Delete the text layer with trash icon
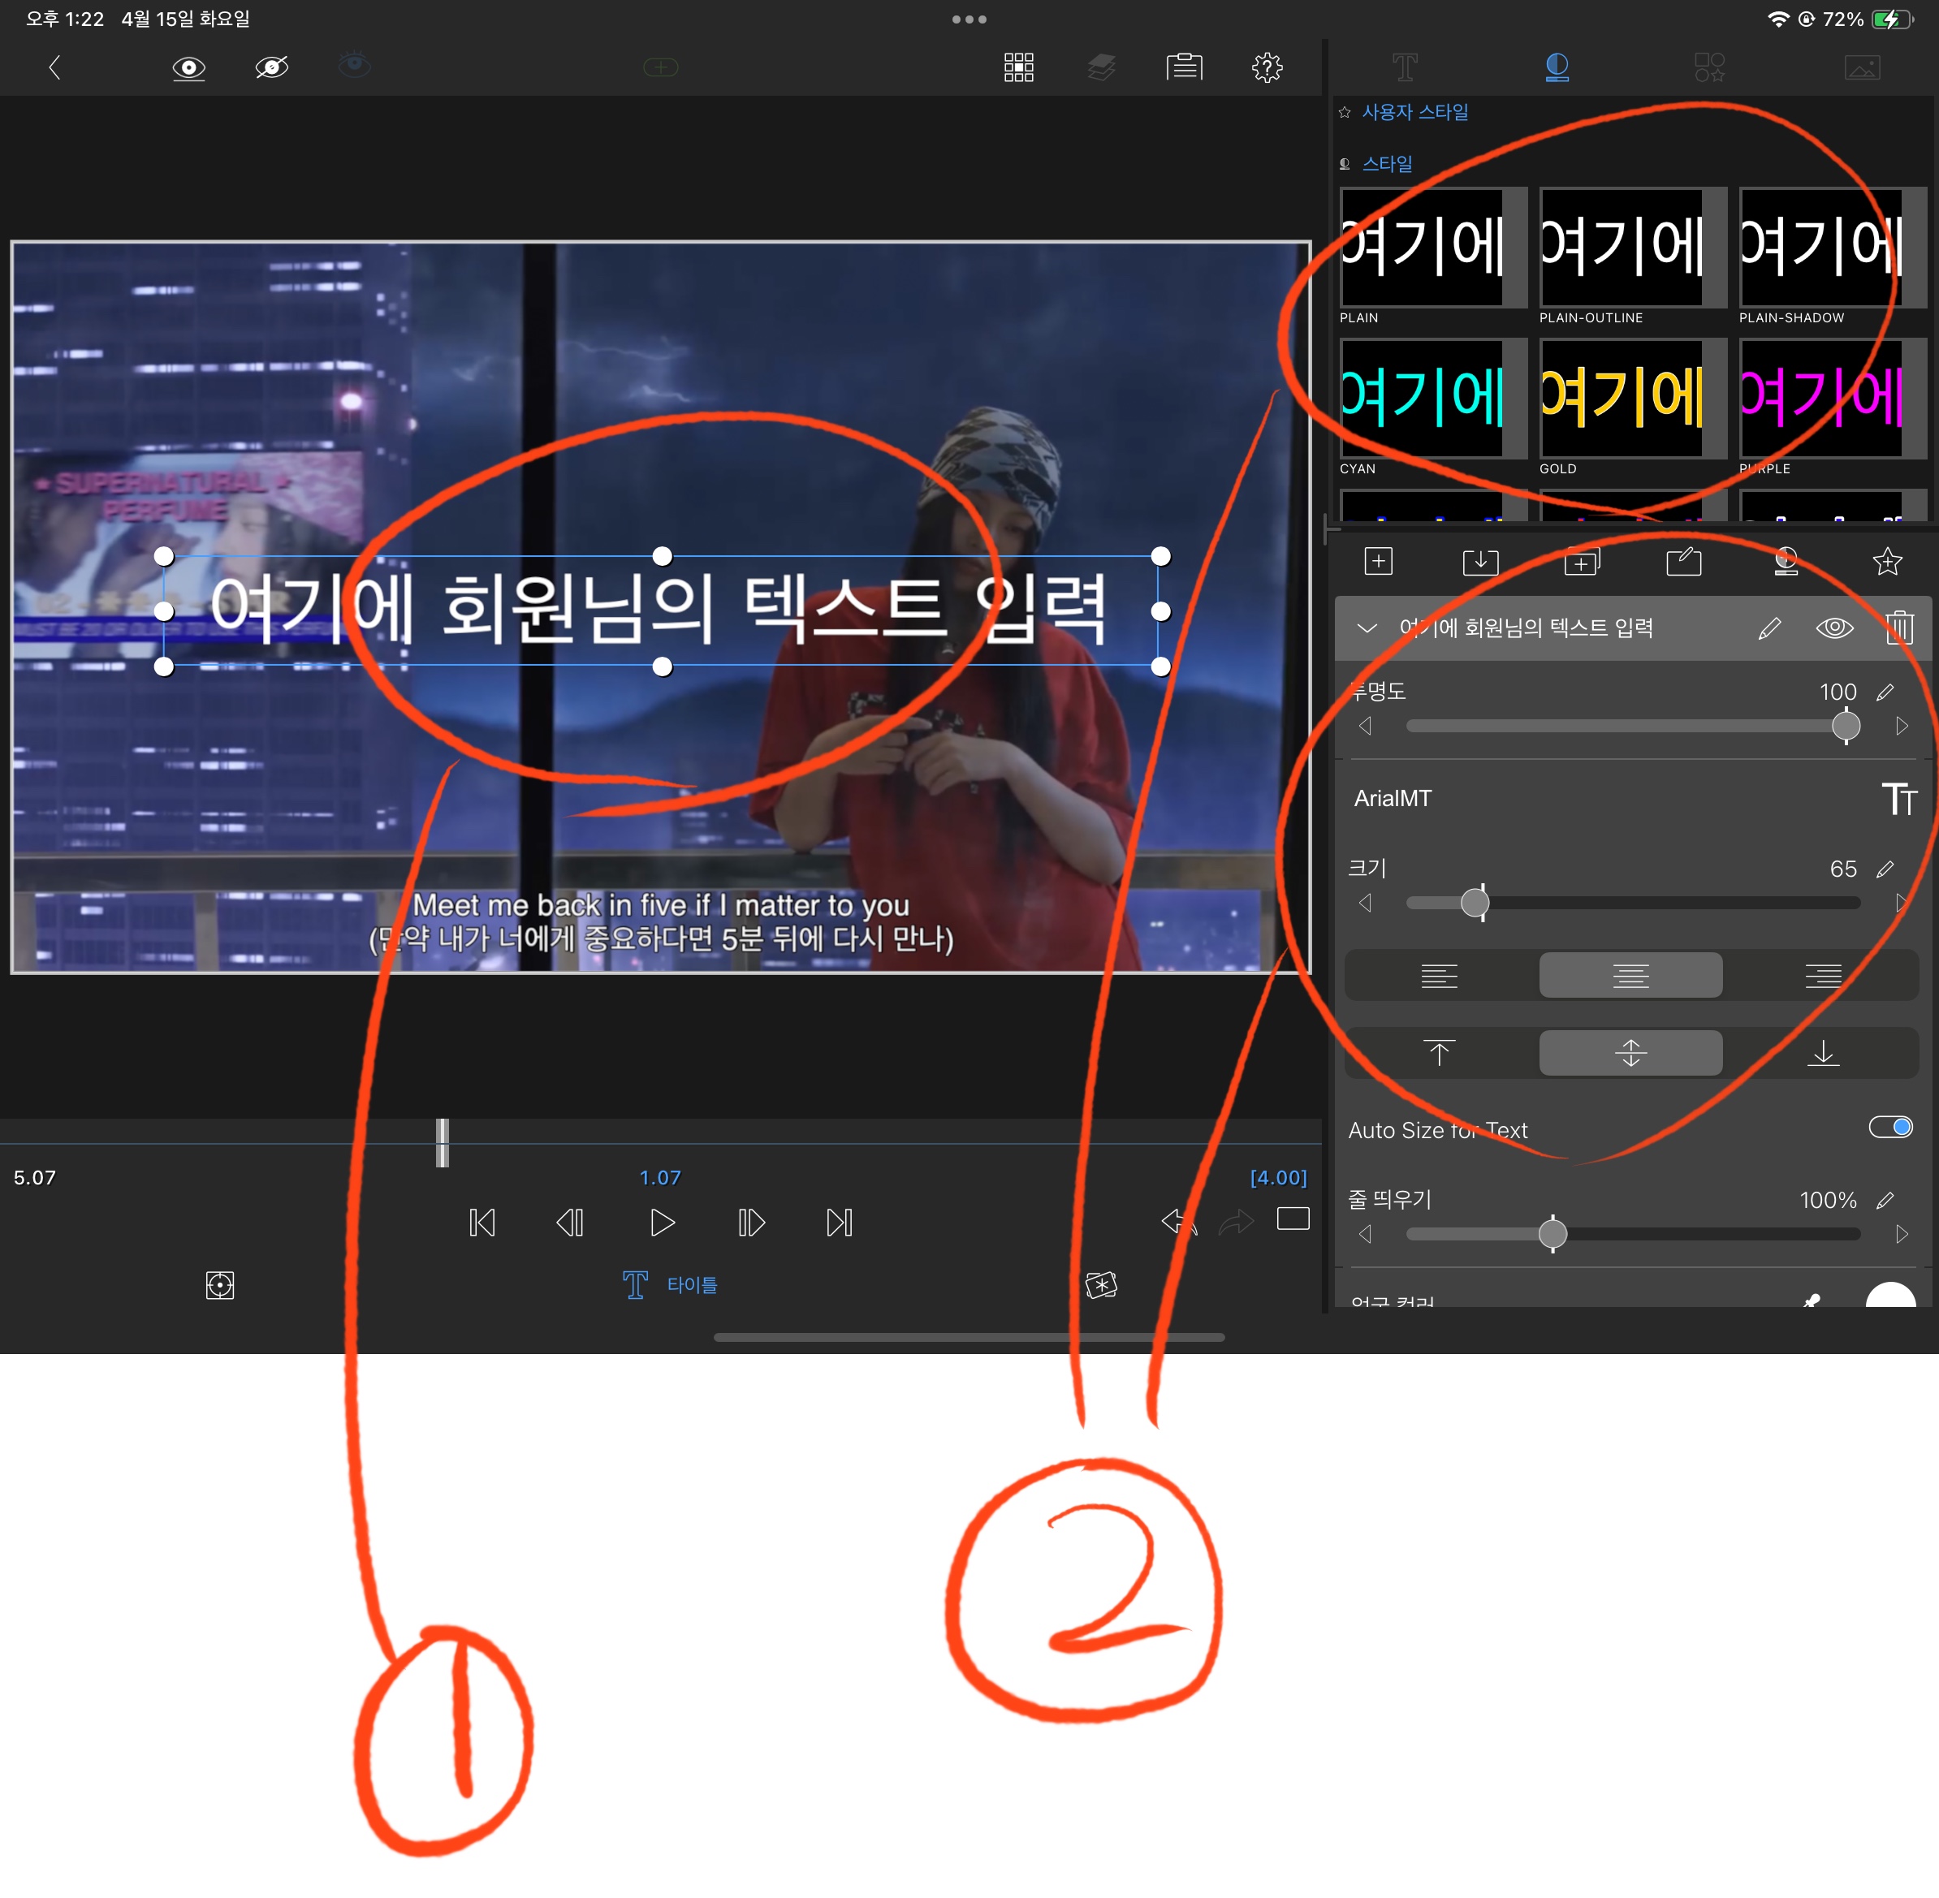The width and height of the screenshot is (1939, 1898). [x=1899, y=627]
